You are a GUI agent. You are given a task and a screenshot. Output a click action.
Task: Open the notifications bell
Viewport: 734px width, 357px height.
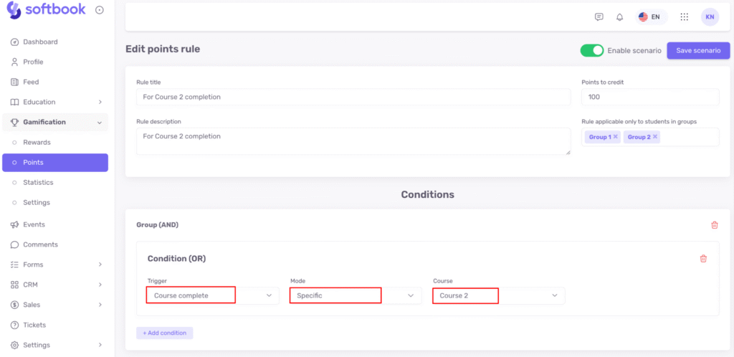coord(619,17)
